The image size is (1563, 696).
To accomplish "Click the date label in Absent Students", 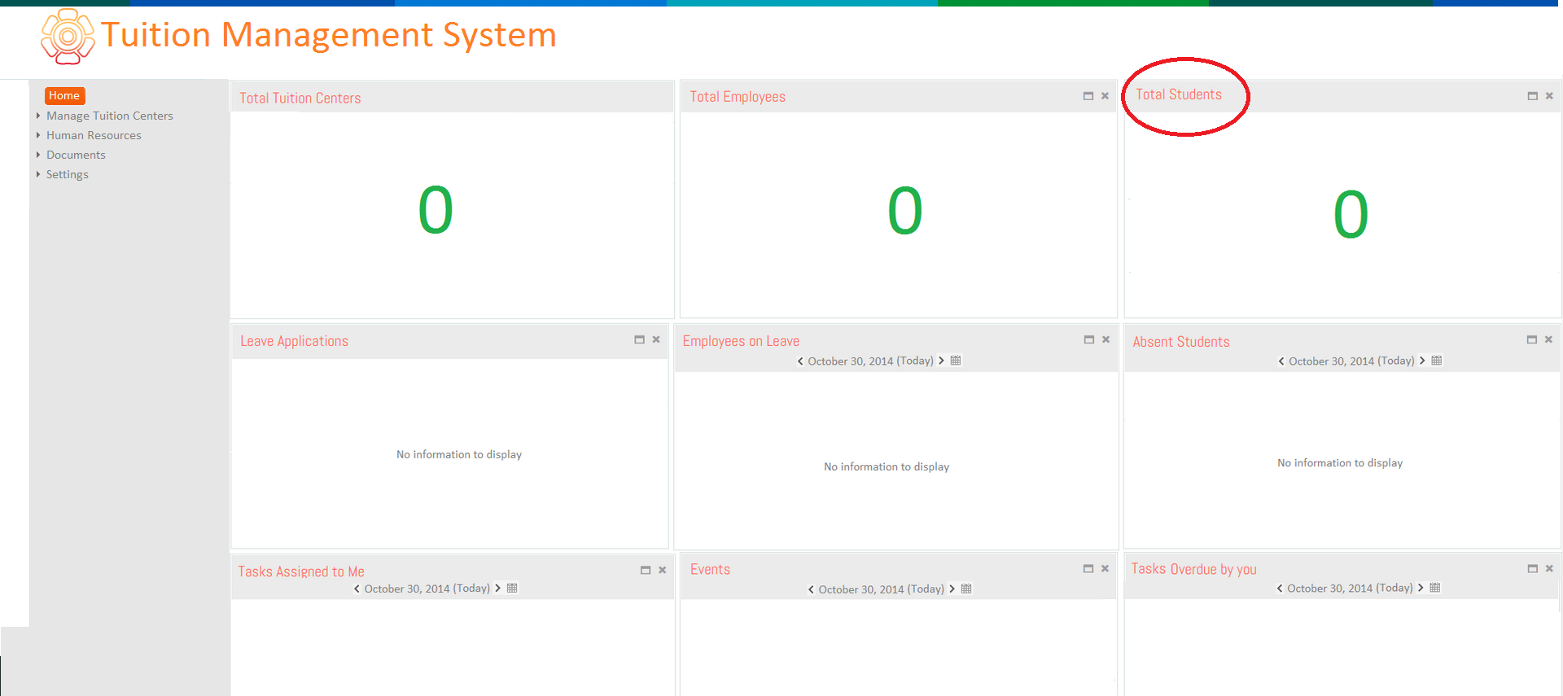I will 1351,361.
